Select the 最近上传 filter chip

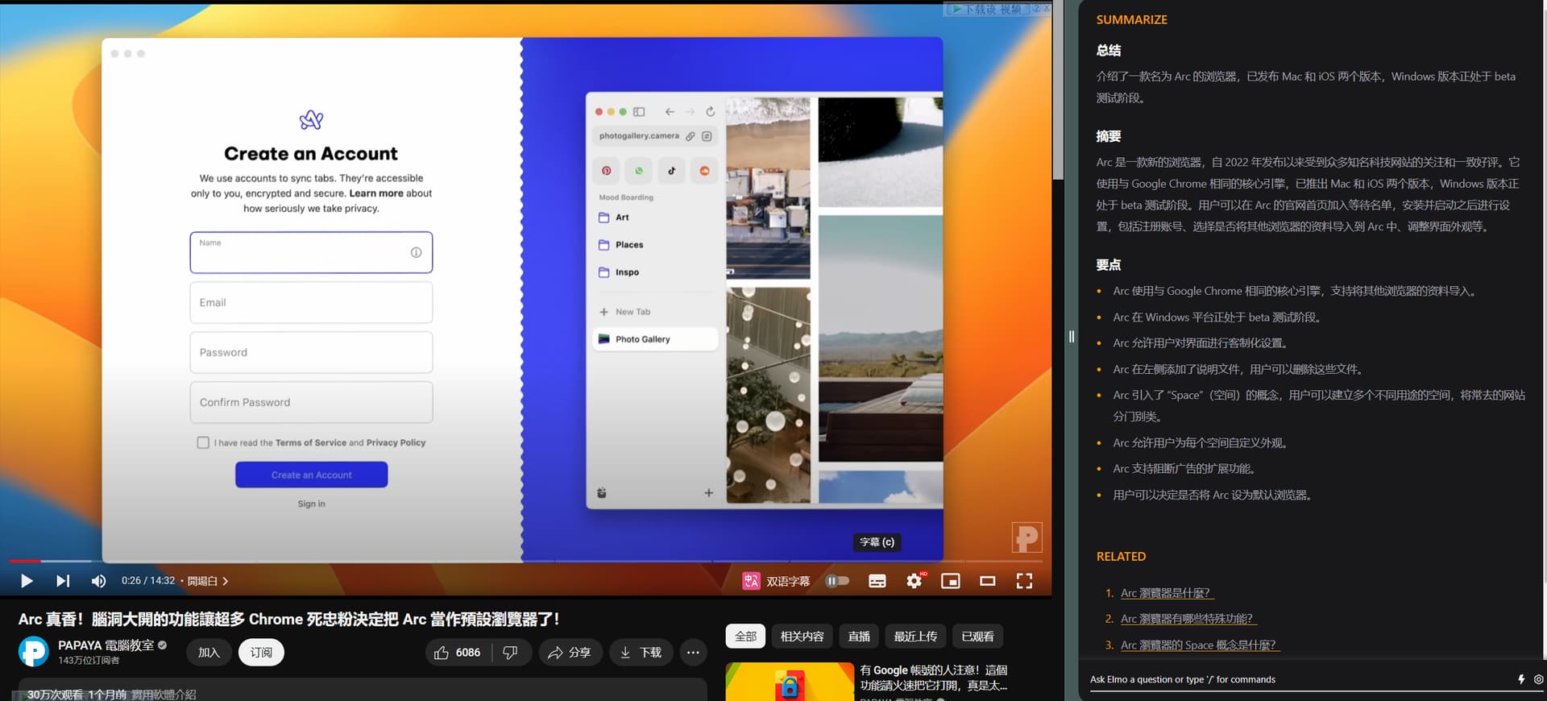point(915,637)
